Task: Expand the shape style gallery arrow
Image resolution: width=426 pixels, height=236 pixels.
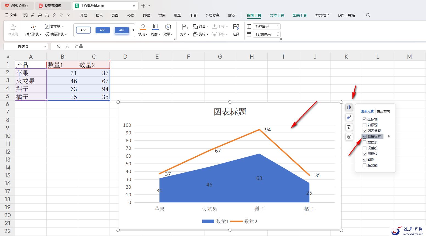Action: click(133, 30)
